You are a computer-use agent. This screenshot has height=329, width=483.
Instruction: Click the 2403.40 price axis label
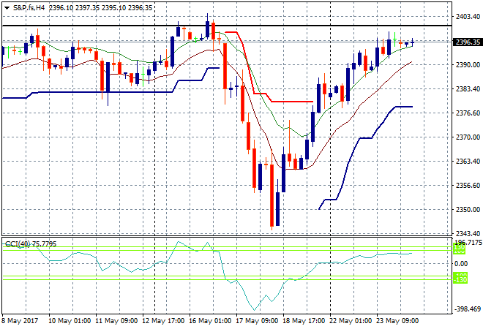(468, 16)
